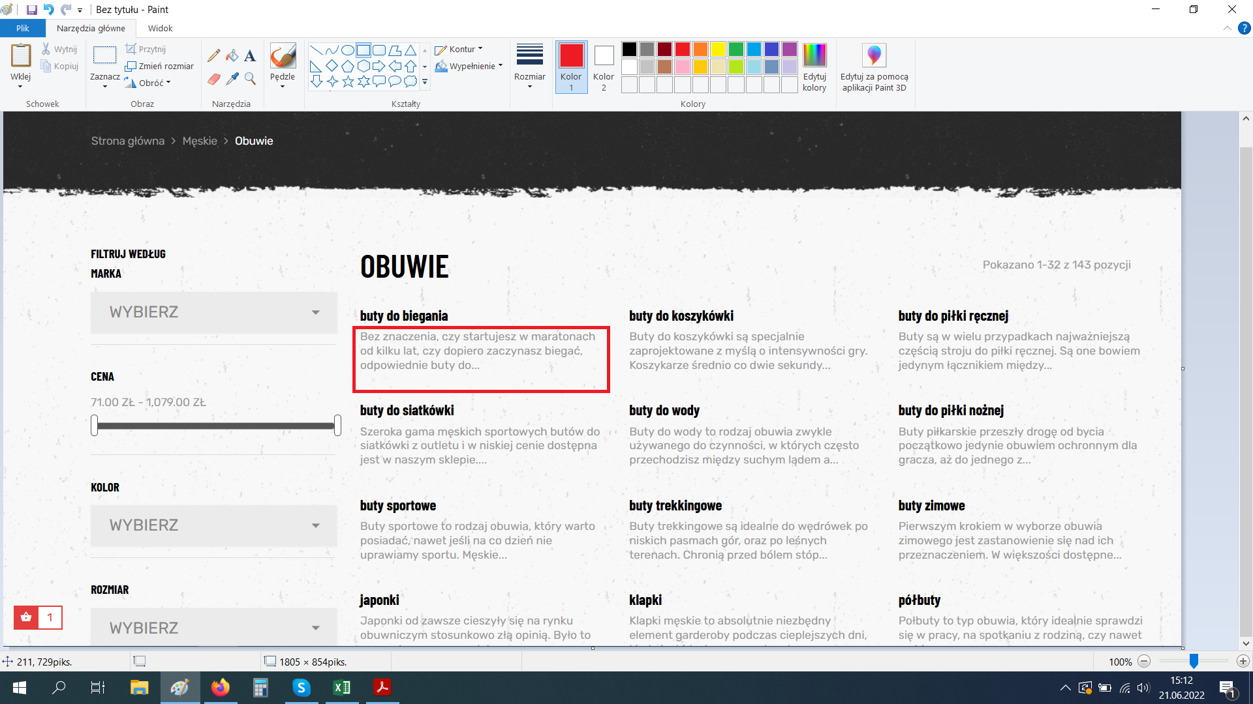Image resolution: width=1253 pixels, height=704 pixels.
Task: Toggle Kolor 1 as active color
Action: (x=571, y=66)
